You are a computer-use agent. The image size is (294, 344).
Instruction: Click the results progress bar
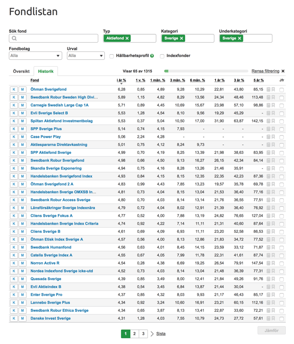click(206, 71)
